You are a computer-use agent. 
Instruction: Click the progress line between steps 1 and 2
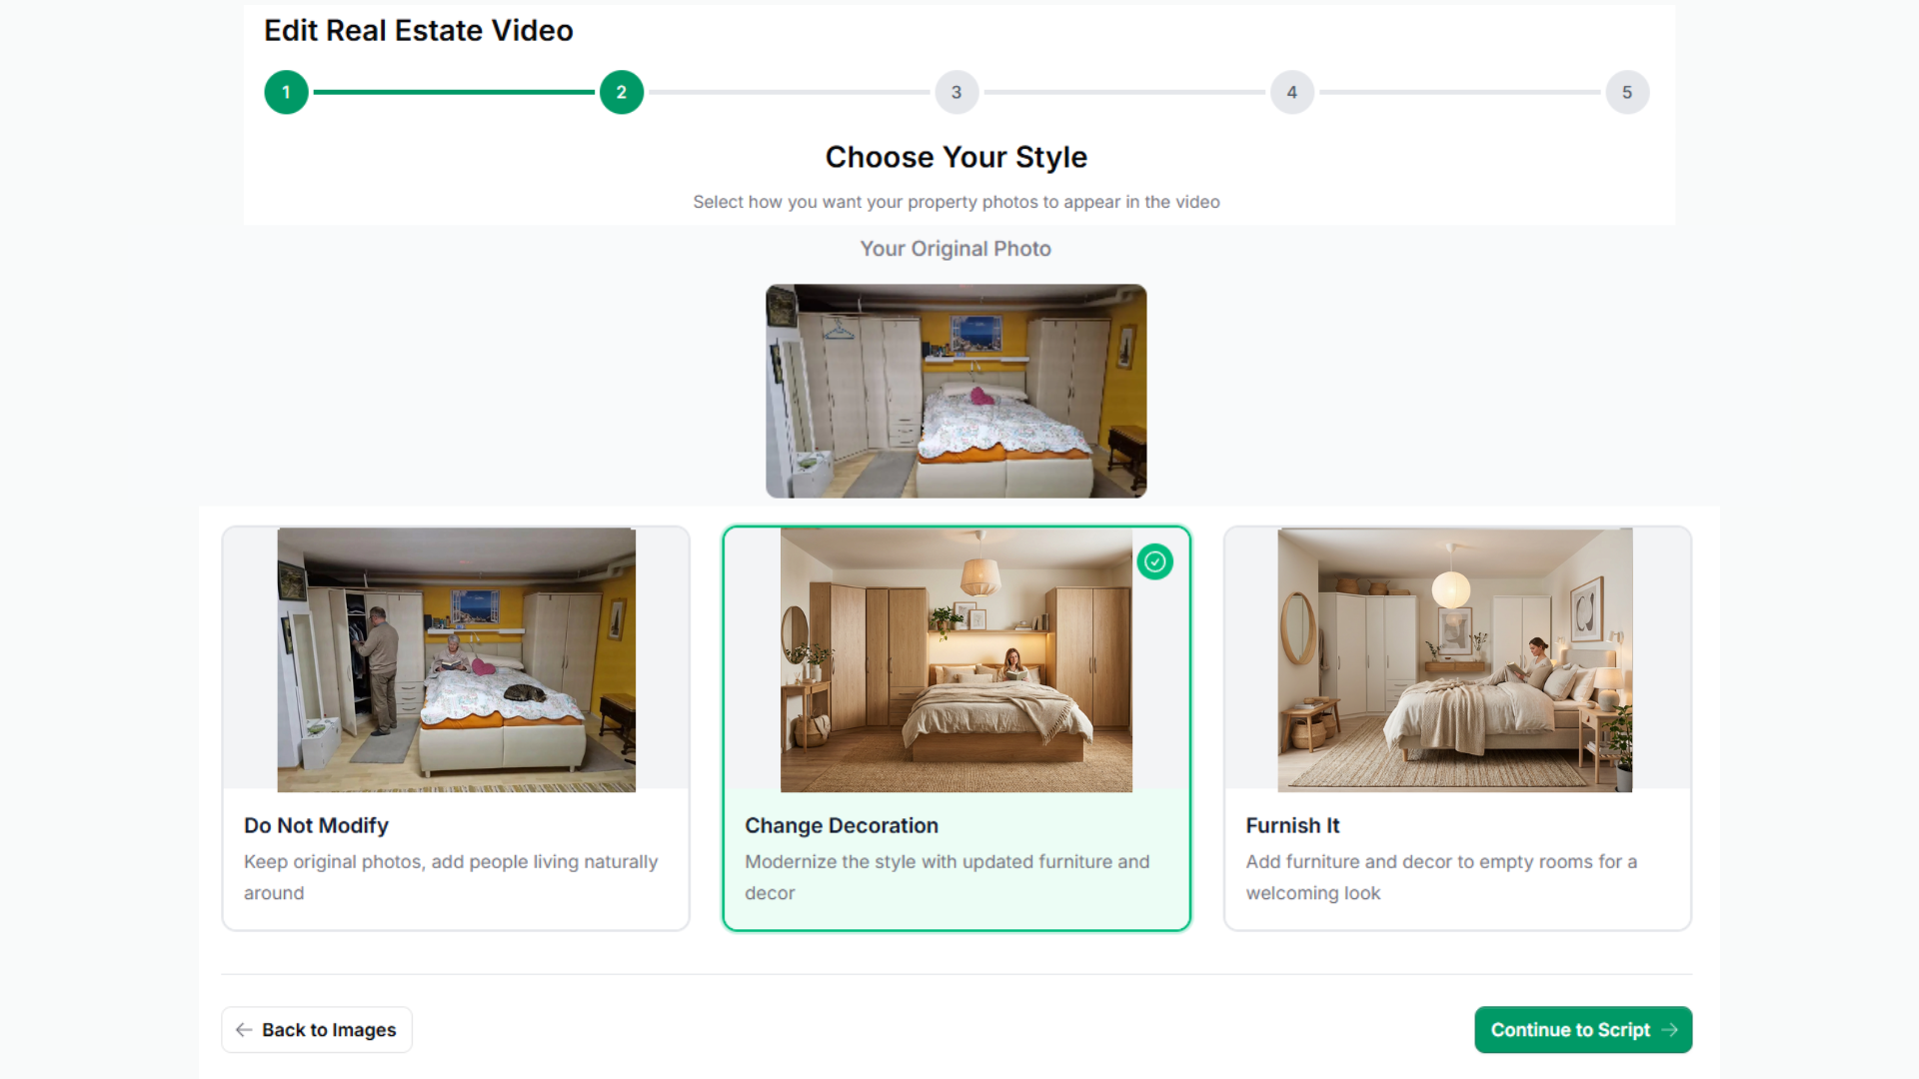pos(454,92)
